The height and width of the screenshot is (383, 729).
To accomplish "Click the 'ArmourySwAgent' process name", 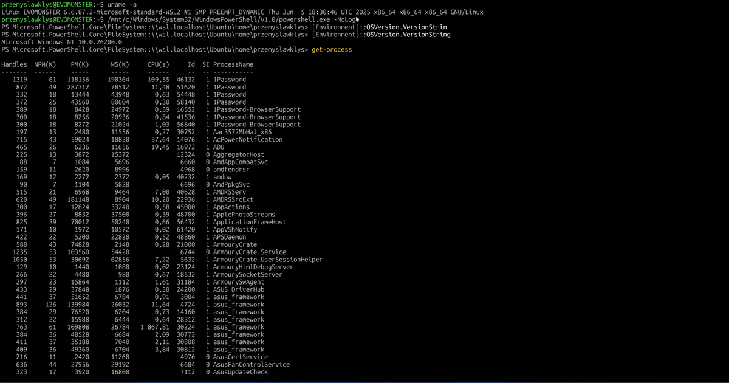I will (239, 282).
